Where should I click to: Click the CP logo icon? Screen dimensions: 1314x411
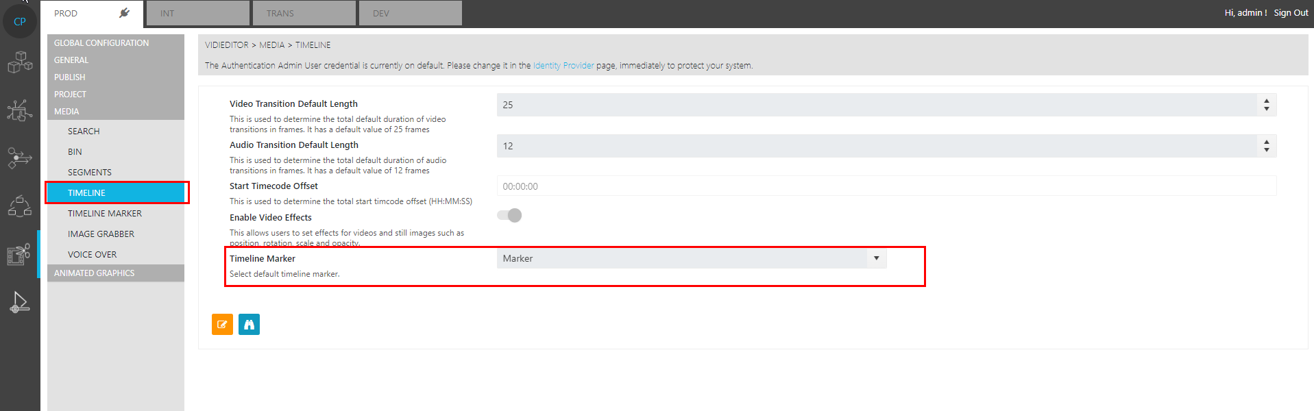20,21
